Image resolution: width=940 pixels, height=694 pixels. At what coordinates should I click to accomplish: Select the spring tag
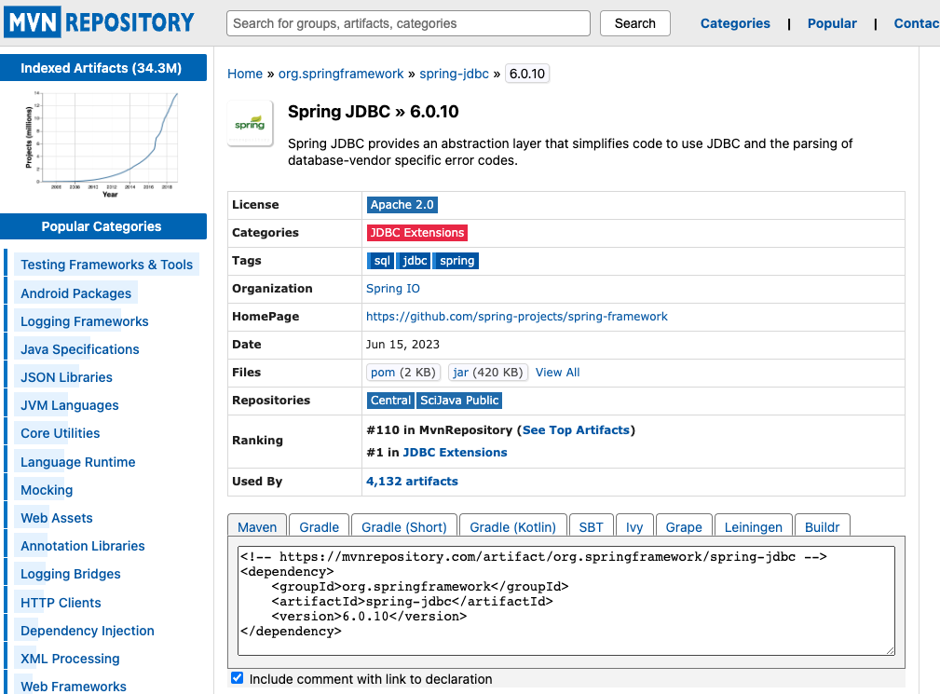click(x=456, y=261)
